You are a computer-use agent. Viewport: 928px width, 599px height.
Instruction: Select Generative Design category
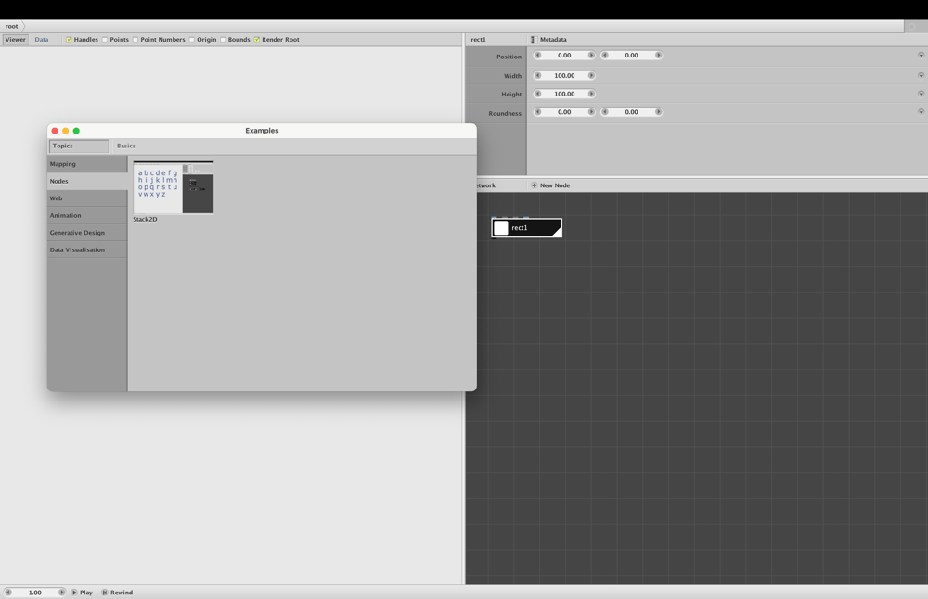click(87, 233)
